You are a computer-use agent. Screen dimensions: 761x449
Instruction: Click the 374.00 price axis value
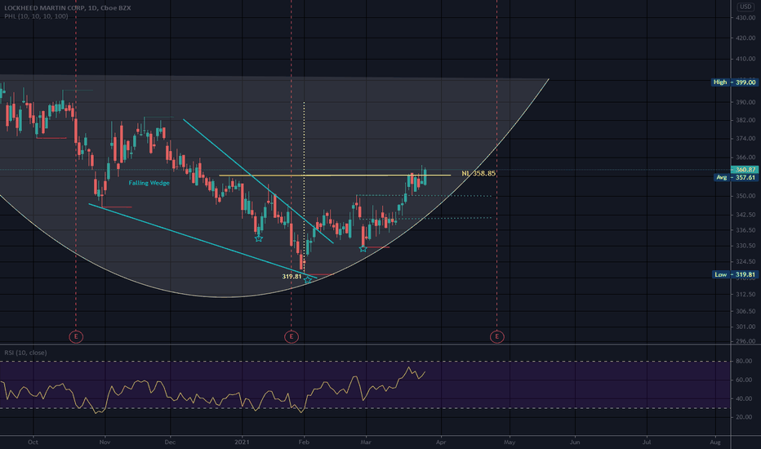[x=745, y=138]
